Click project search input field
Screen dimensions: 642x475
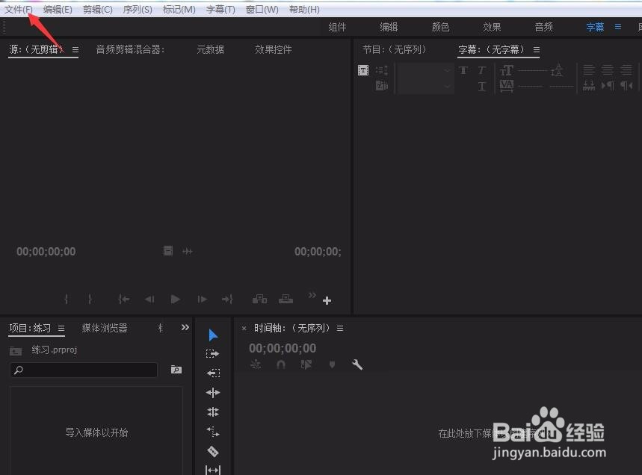click(84, 370)
